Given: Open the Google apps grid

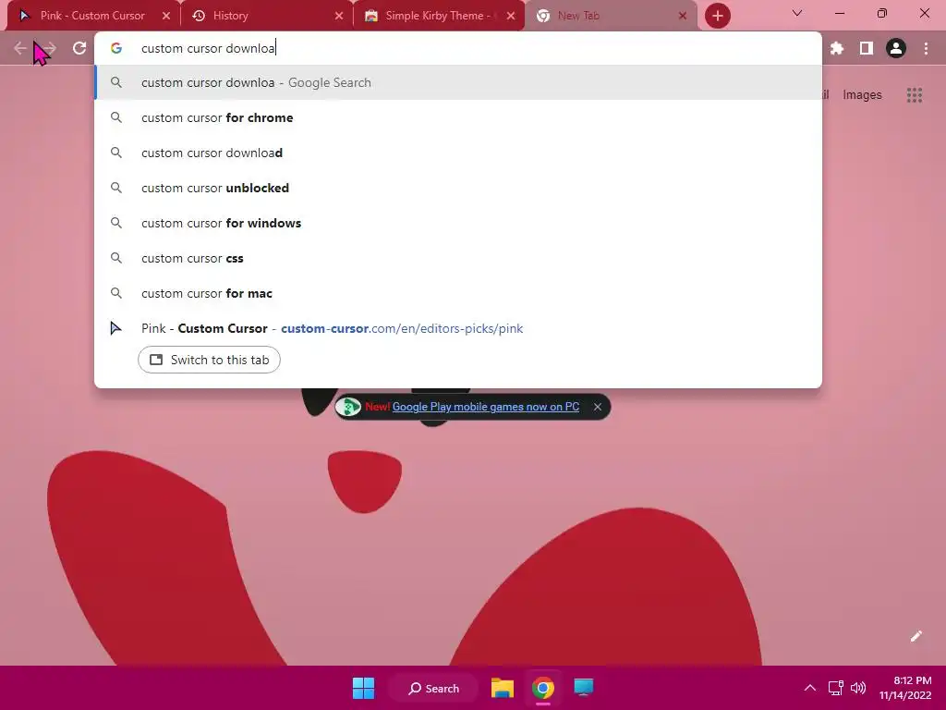Looking at the screenshot, I should [x=914, y=95].
